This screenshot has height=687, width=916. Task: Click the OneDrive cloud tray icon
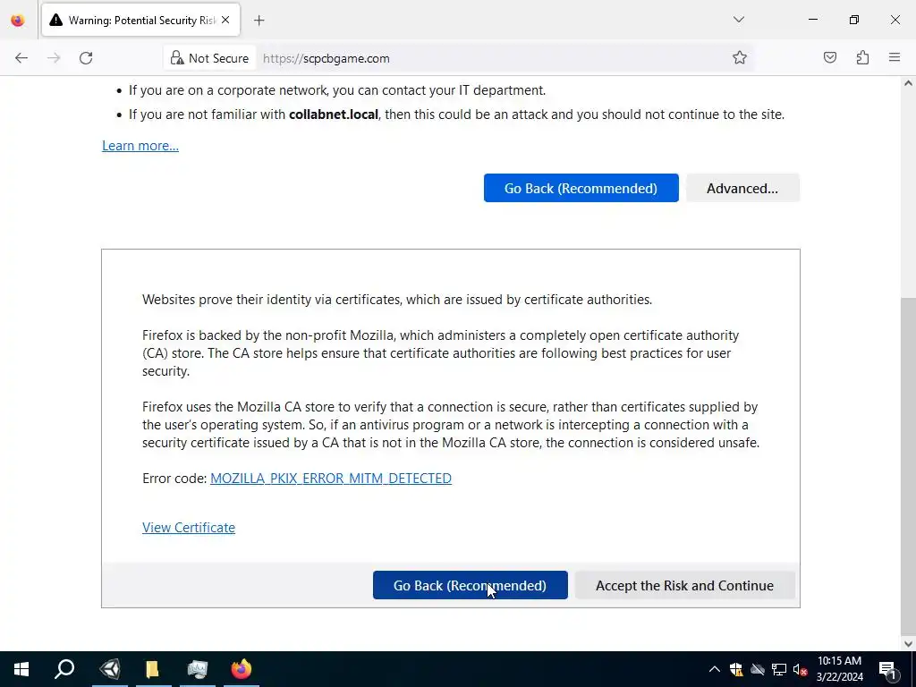[x=758, y=669]
